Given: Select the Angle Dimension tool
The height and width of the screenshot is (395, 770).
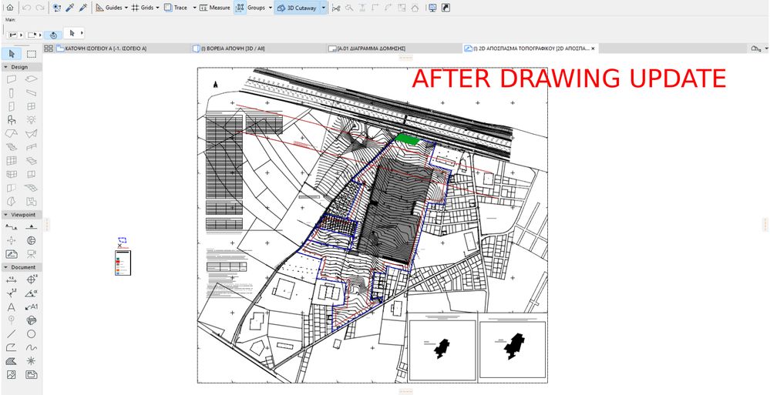Looking at the screenshot, I should pyautogui.click(x=32, y=293).
